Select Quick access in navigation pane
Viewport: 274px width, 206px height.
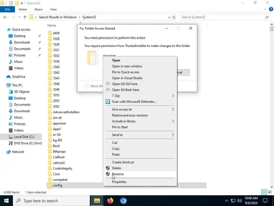21,30
